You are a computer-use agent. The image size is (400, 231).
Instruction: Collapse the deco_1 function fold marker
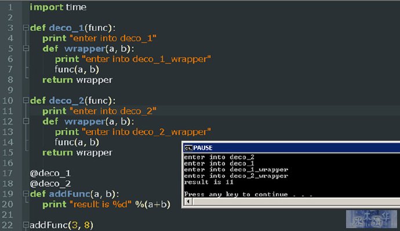coord(26,28)
